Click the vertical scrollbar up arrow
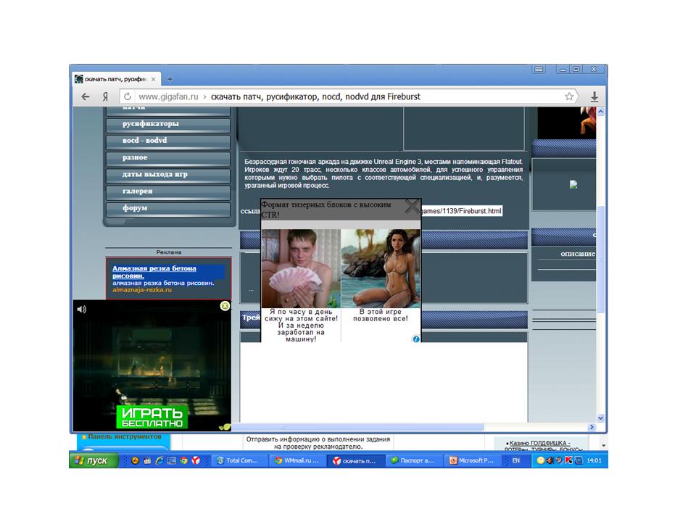Screen dimensions: 696x522 point(600,112)
